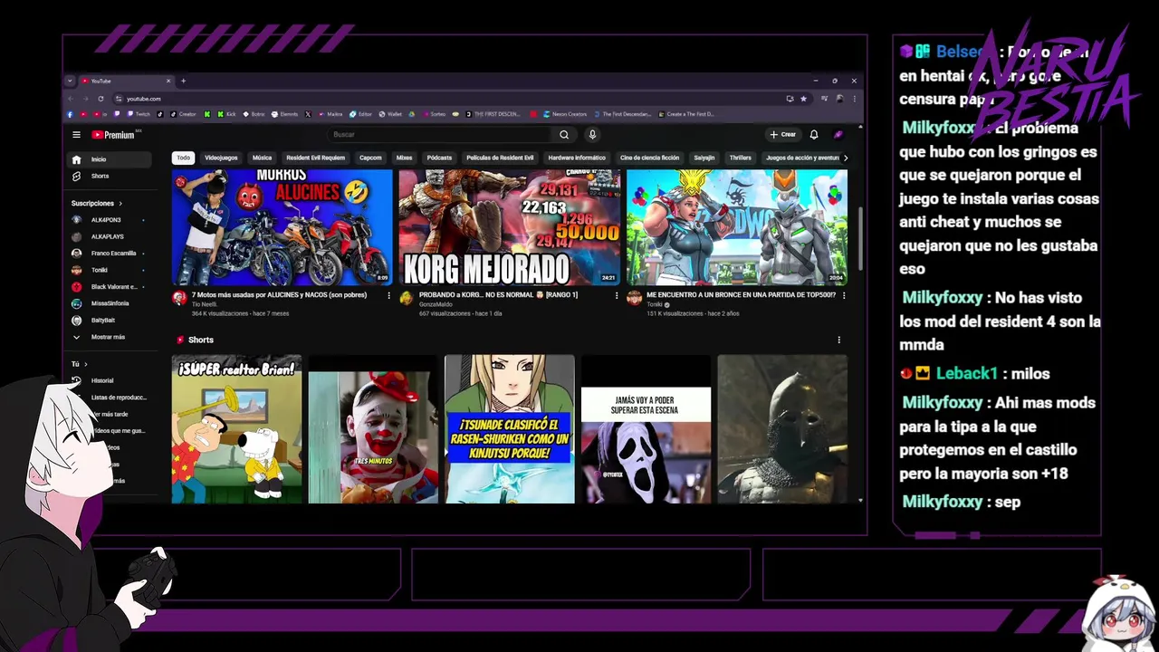Viewport: 1159px width, 652px height.
Task: Play the MORROS ALUCINES motorcycles thumbnail
Action: pyautogui.click(x=283, y=227)
